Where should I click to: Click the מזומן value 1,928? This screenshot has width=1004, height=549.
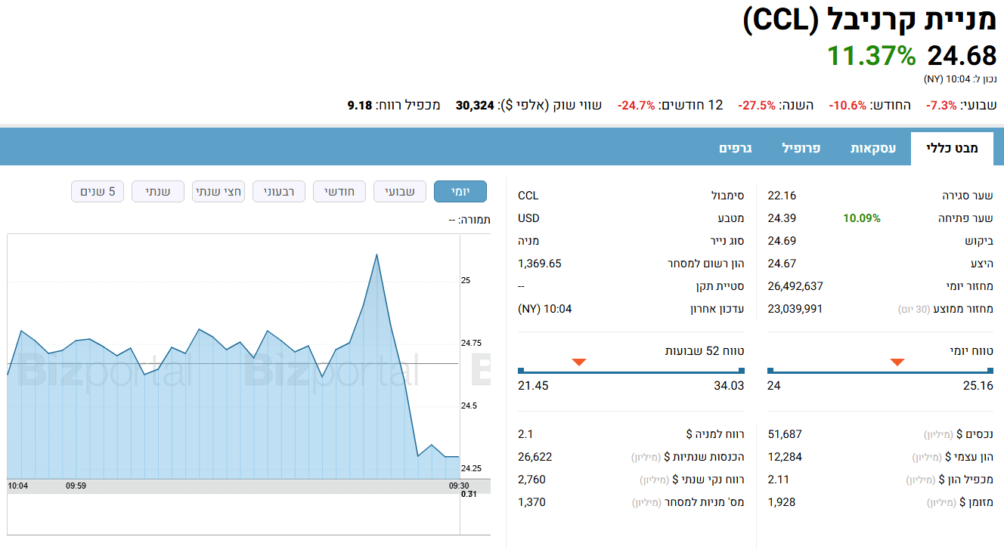(x=782, y=502)
